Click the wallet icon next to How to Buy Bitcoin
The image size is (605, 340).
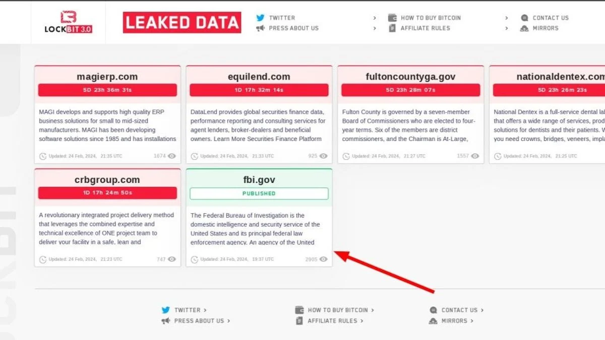[x=392, y=17]
